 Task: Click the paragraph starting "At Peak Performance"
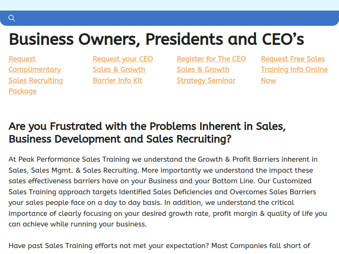(168, 192)
